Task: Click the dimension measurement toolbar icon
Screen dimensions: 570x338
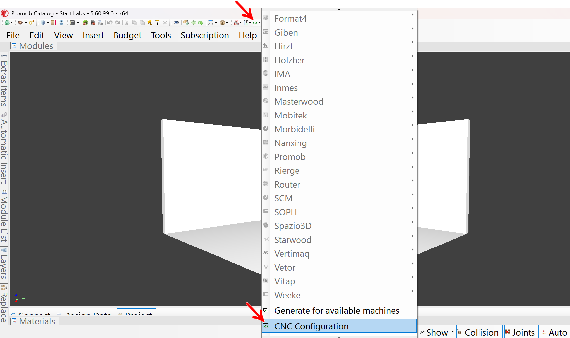Action: point(53,23)
